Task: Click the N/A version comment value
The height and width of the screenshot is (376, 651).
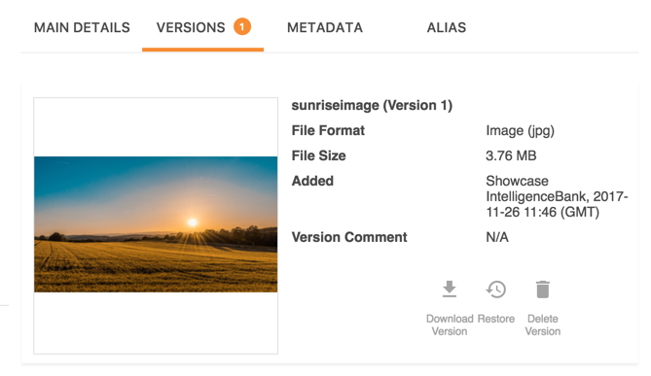Action: click(x=497, y=237)
